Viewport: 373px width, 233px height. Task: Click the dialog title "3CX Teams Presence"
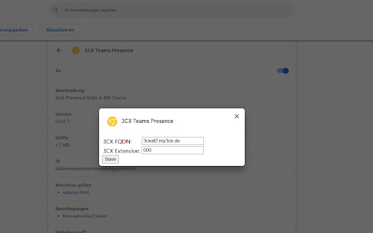point(147,121)
